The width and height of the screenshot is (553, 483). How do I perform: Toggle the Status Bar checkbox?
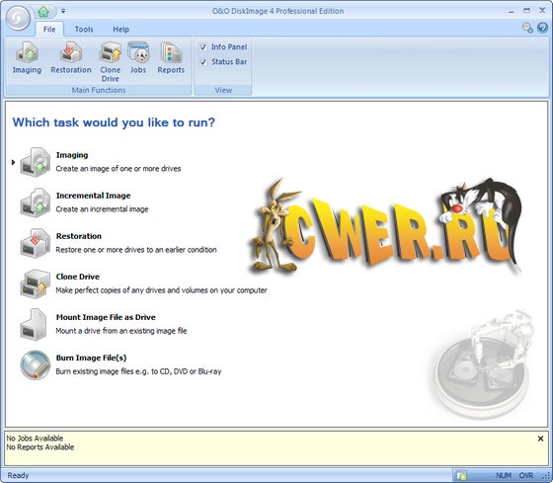203,62
